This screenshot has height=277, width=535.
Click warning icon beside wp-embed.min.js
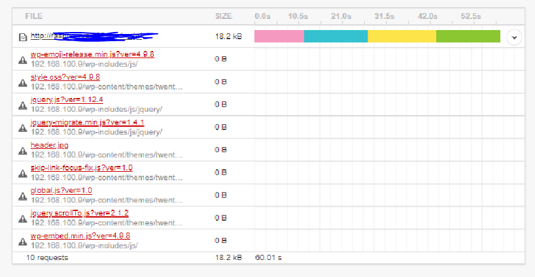[x=23, y=240]
